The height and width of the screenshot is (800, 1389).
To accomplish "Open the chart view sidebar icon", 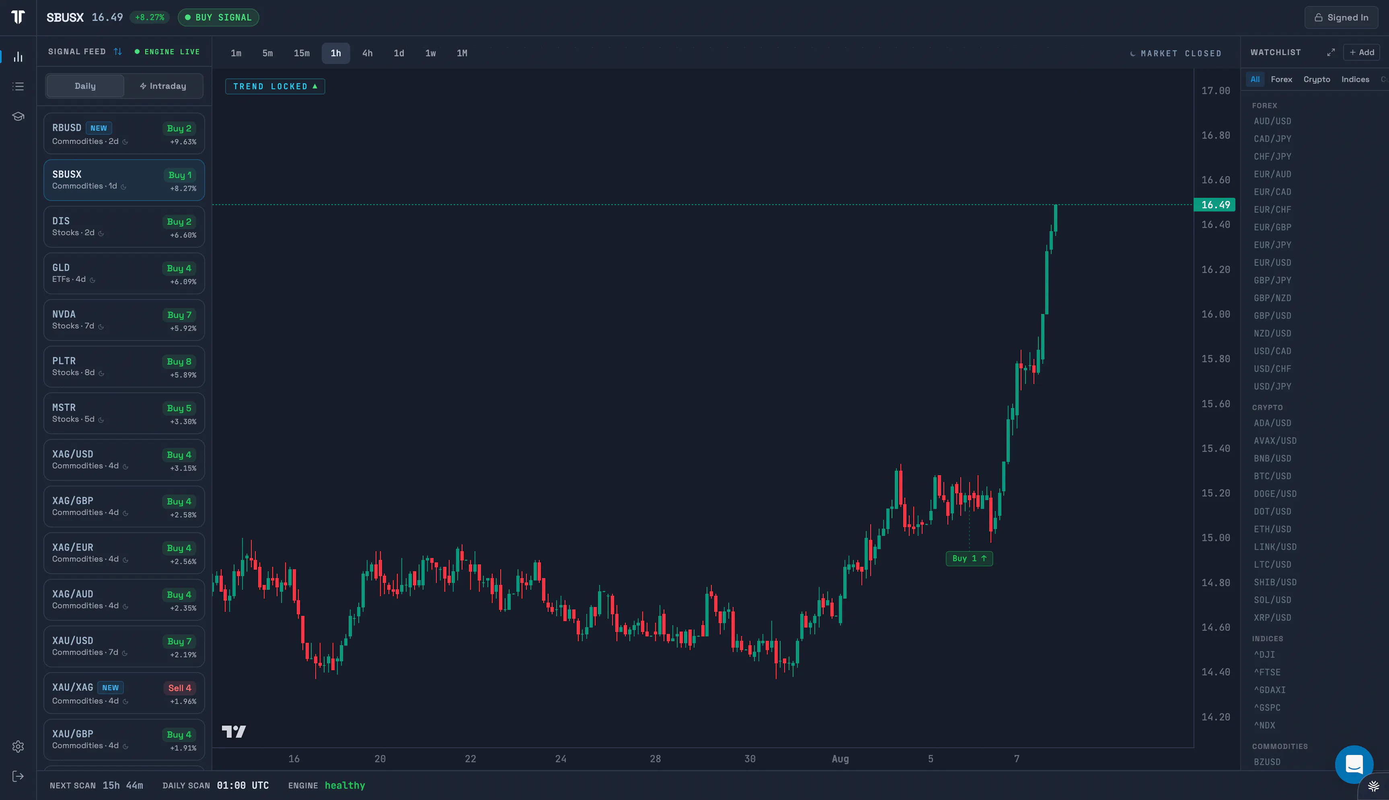I will pos(18,57).
